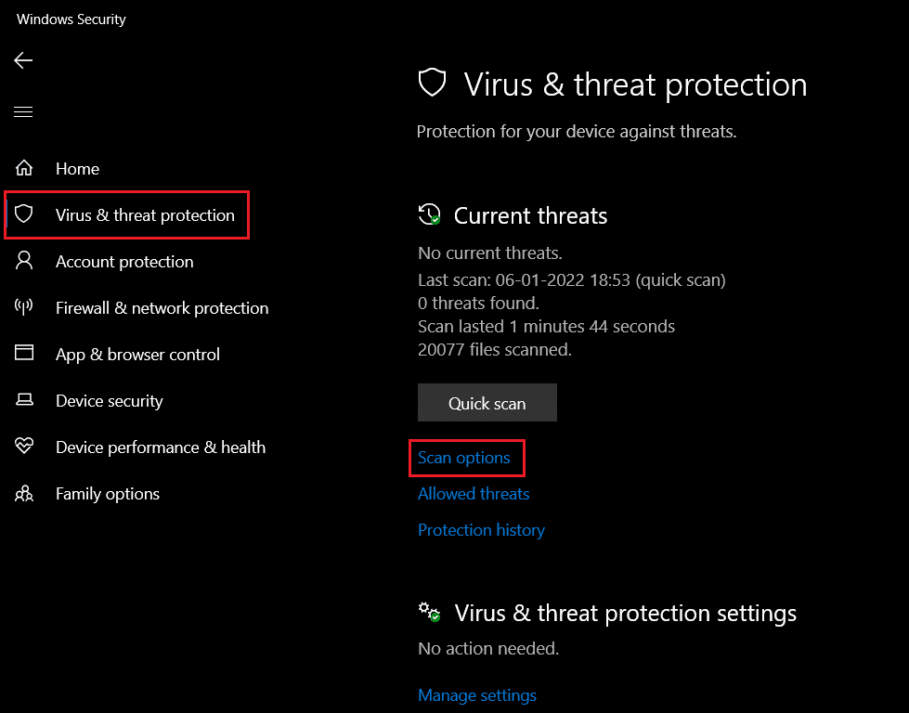Open Protection history link

pos(481,530)
